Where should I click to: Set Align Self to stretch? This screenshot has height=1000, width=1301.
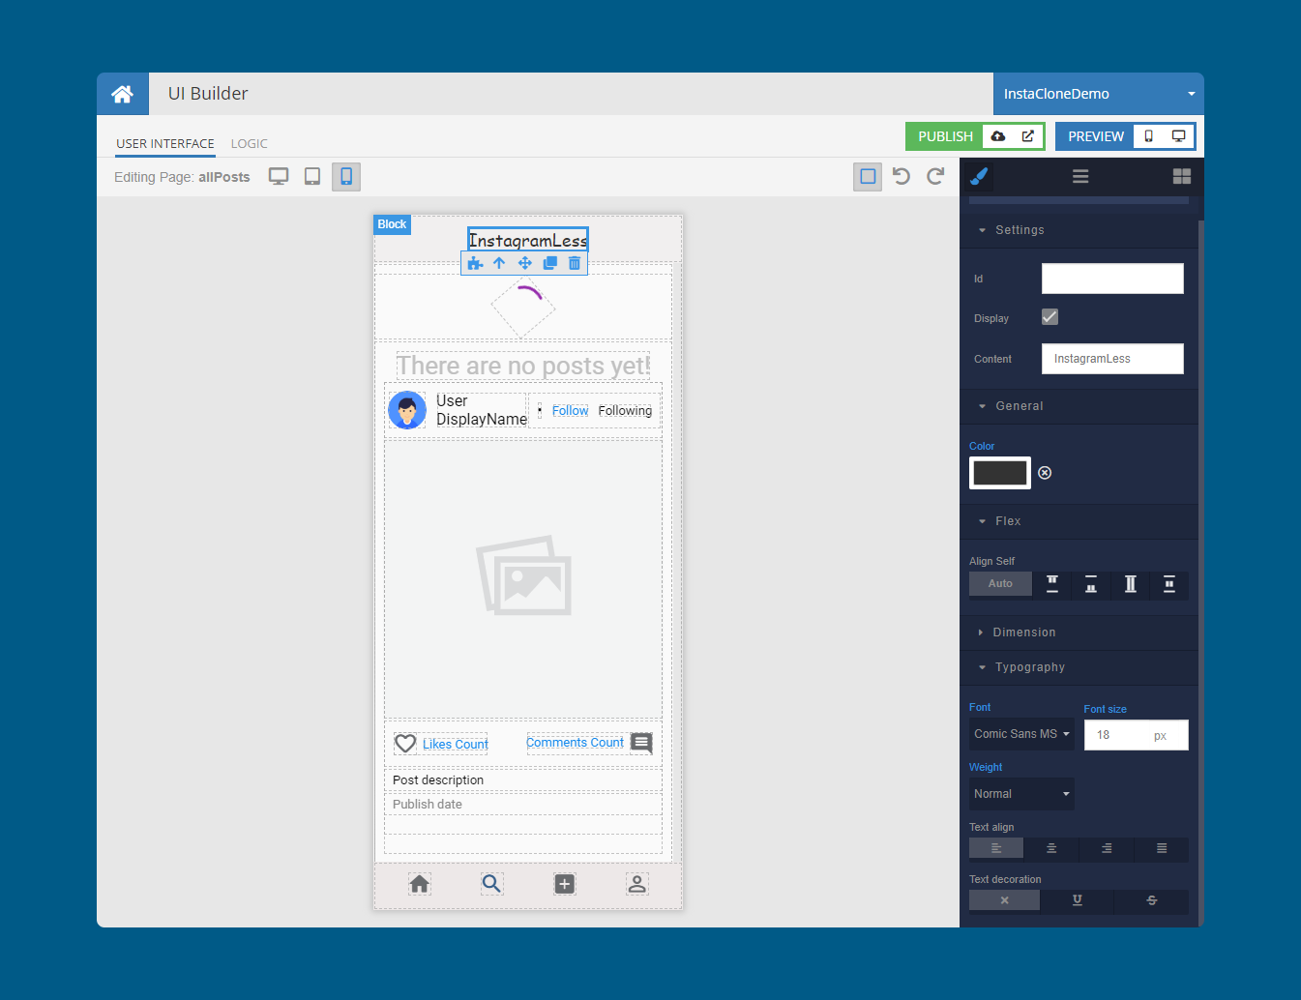[x=1131, y=584]
